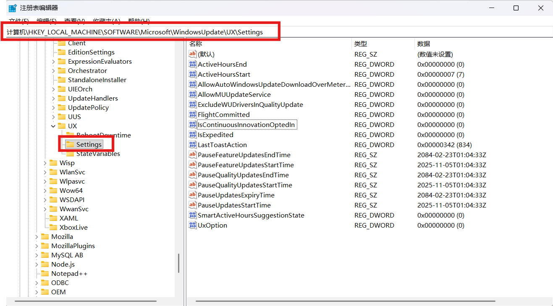Select the AllowAutoWindowsUpdateDownloadOverMeter value name

[274, 84]
